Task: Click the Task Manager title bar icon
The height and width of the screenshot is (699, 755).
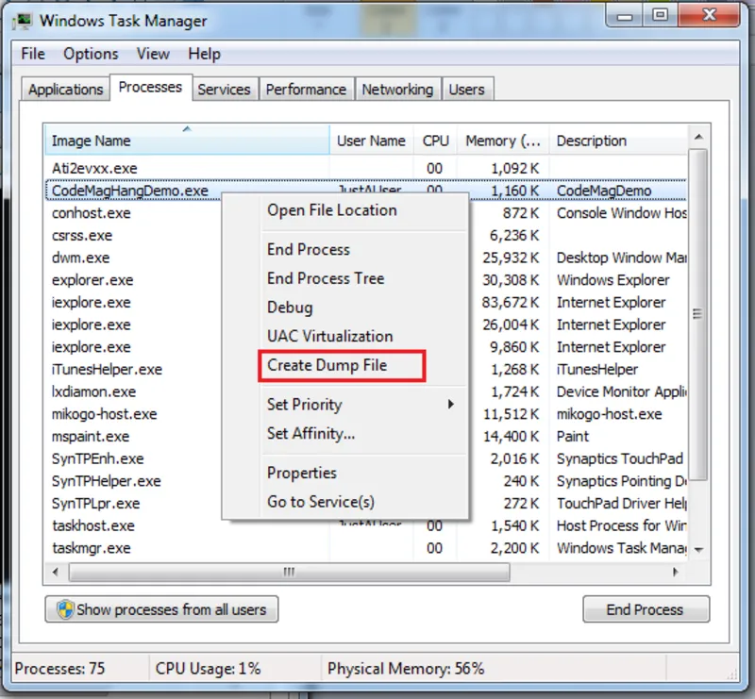Action: (22, 21)
